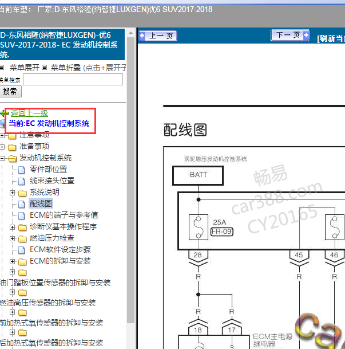
Task: Expand the 燃油高压传感器 folder node
Action: (x=12, y=292)
